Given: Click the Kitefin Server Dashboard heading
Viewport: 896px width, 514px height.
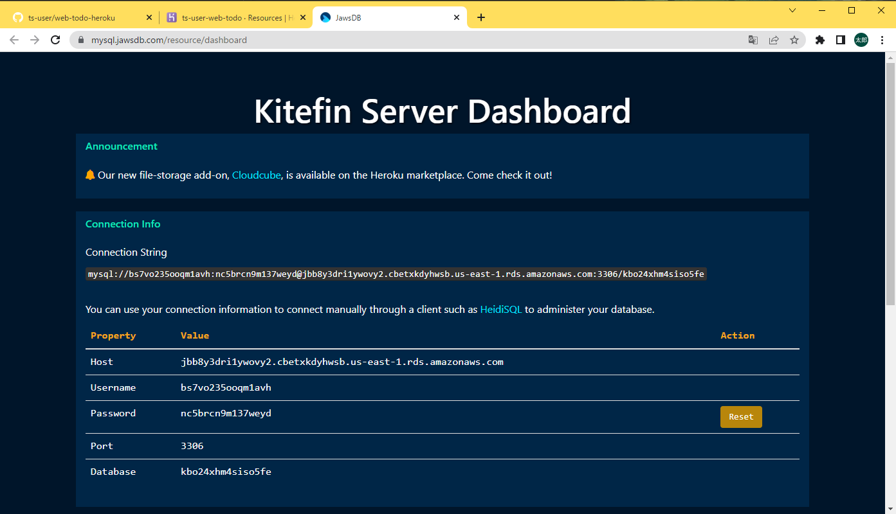Looking at the screenshot, I should 443,111.
